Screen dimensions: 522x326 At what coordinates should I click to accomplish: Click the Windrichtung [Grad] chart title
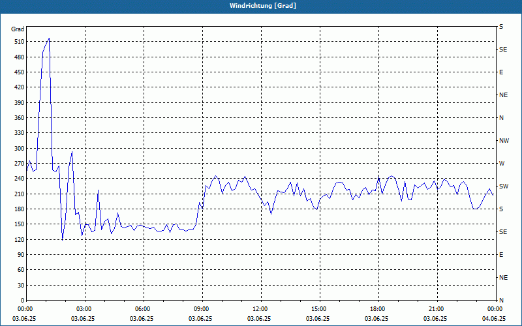click(x=263, y=6)
